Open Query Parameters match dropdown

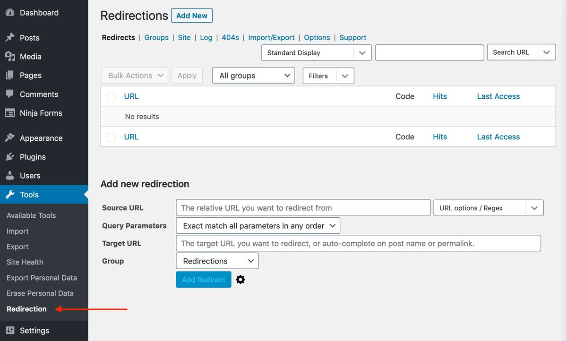(x=258, y=226)
